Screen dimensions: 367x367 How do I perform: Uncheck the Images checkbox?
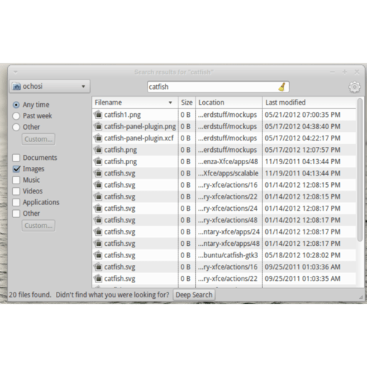pos(16,169)
